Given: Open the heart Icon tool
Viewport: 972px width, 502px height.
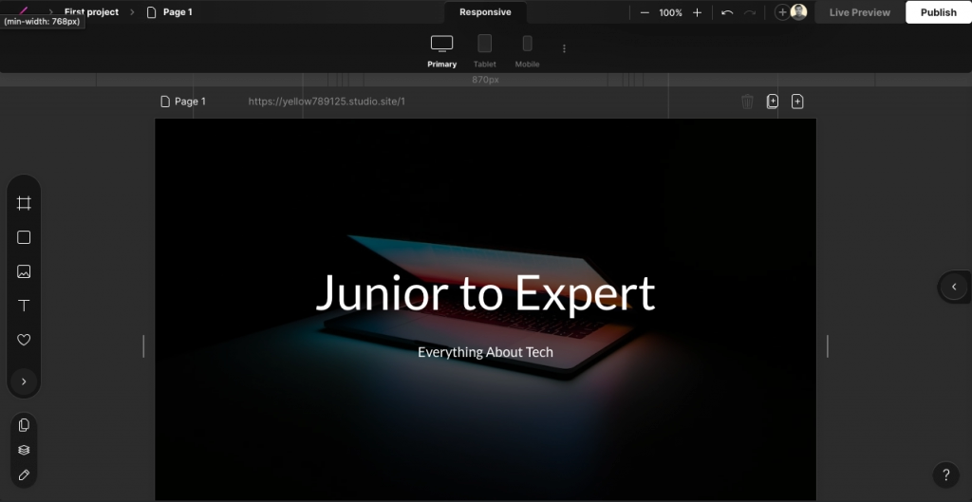Looking at the screenshot, I should click(24, 340).
